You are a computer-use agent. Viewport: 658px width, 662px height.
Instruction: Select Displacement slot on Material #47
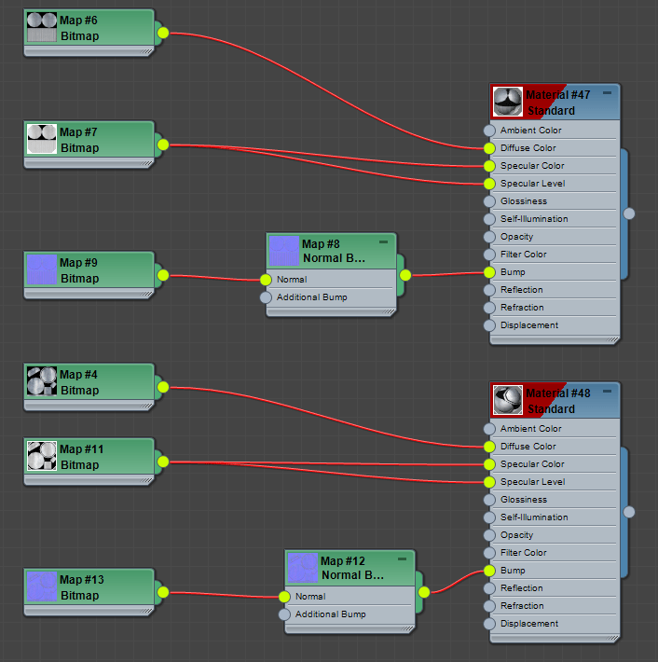528,325
